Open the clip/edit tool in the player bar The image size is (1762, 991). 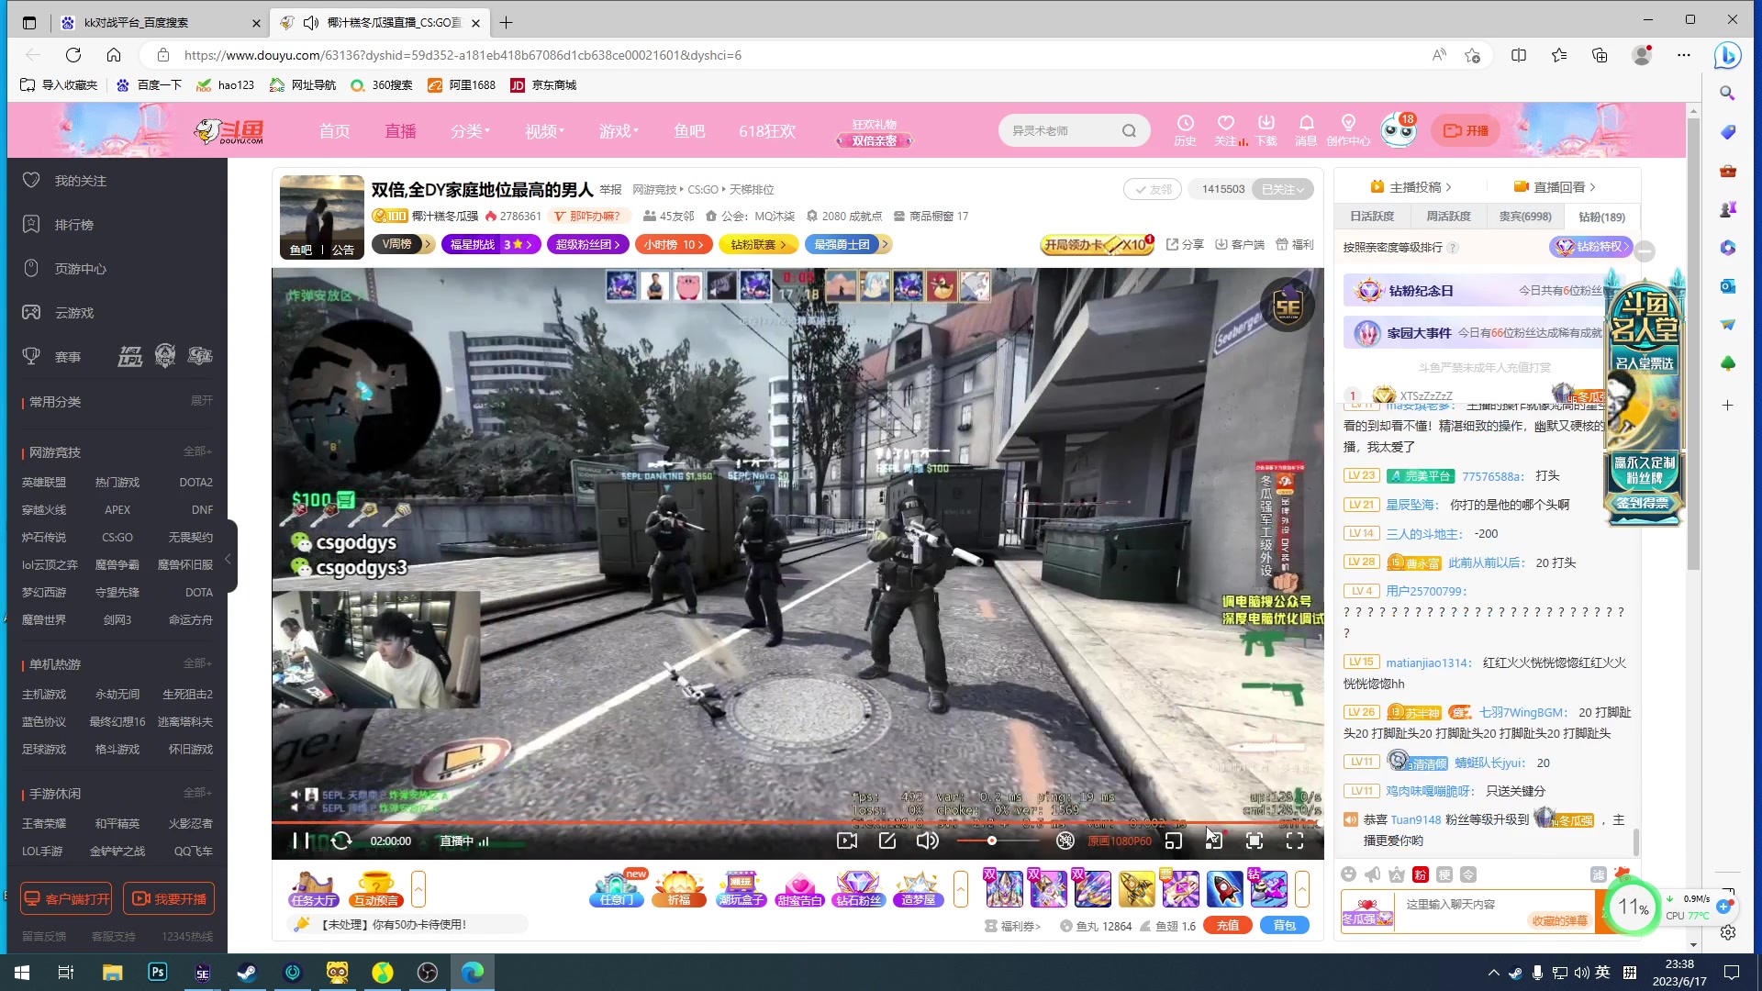tap(887, 841)
